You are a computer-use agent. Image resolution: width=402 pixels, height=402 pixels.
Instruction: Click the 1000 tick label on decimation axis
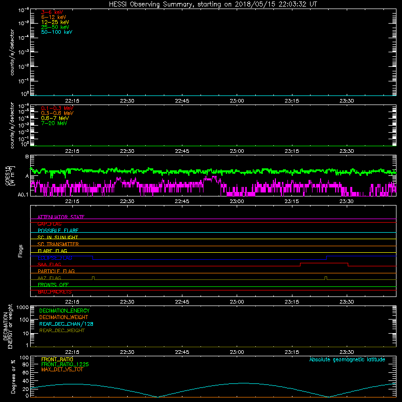click(23, 307)
